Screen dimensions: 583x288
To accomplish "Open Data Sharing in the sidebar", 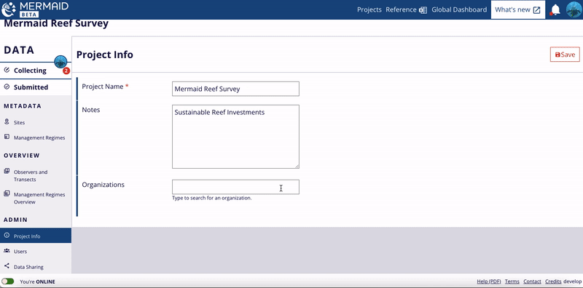I will 28,267.
